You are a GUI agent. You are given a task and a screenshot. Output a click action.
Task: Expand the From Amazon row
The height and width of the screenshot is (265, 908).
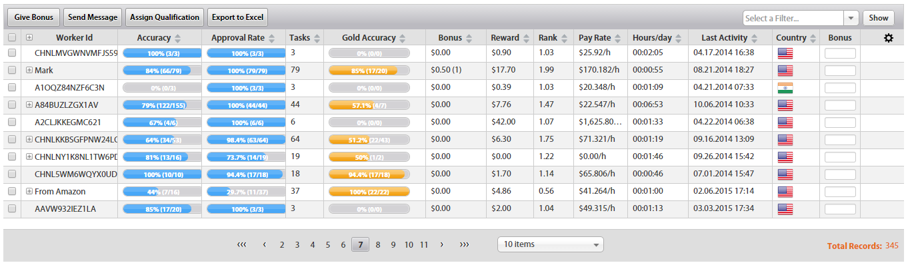pos(29,191)
